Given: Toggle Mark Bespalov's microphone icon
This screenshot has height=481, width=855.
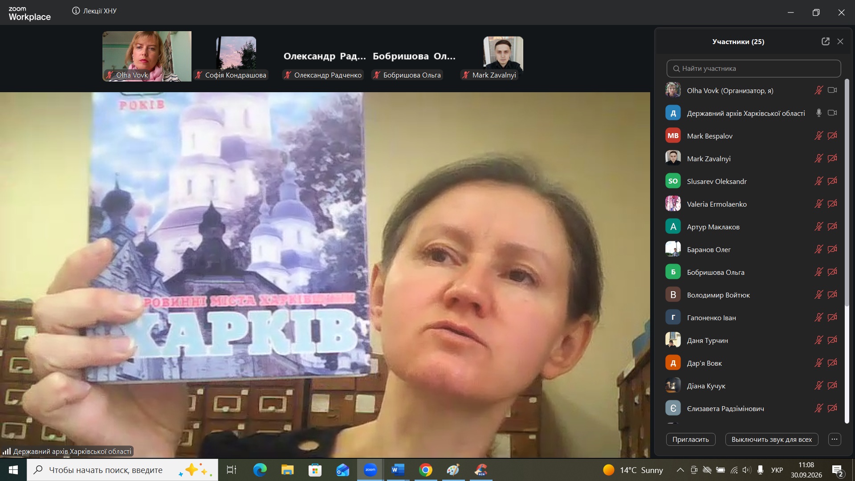Looking at the screenshot, I should coord(818,136).
